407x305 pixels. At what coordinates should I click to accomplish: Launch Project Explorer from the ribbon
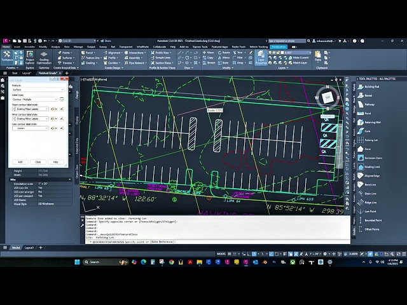[30, 57]
